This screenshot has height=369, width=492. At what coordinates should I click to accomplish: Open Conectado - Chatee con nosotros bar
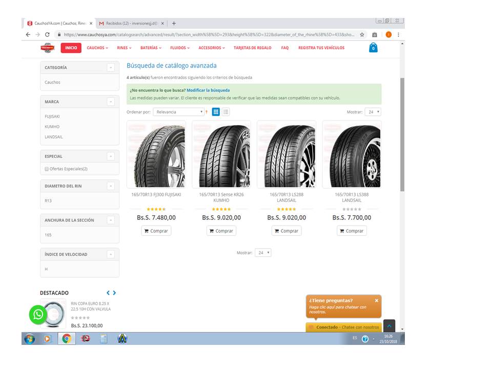click(344, 327)
